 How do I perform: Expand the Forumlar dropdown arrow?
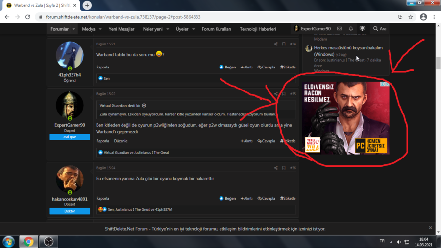coord(74,29)
